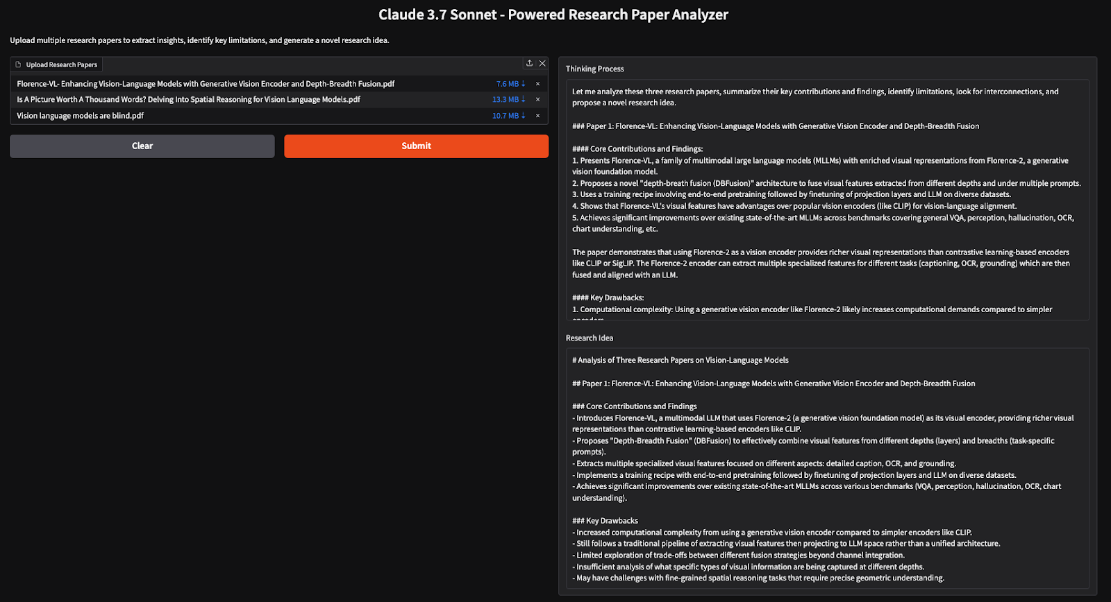Remove the Florence-VL pdf from the list
Viewport: 1111px width, 602px height.
537,84
